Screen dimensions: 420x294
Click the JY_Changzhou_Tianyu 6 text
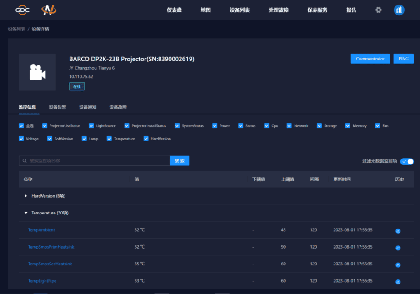pyautogui.click(x=92, y=68)
